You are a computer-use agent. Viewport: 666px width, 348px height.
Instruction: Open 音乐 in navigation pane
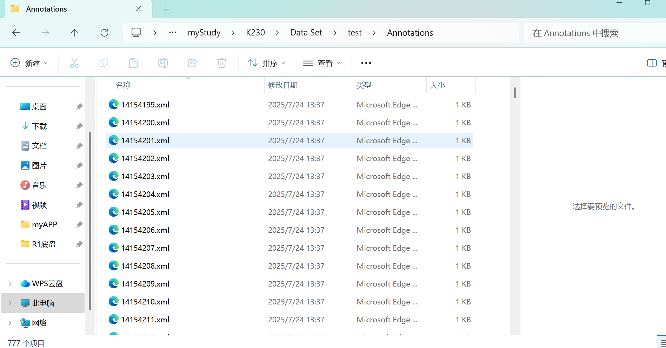[39, 185]
